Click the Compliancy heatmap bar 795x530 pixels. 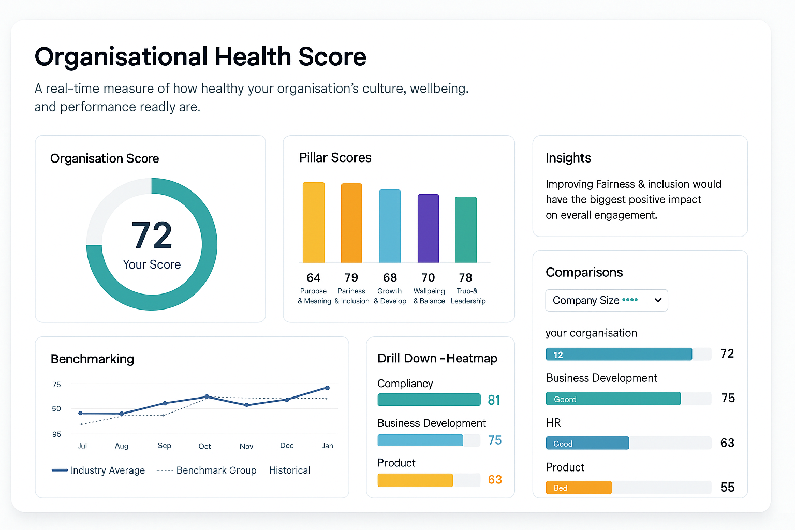tap(429, 400)
